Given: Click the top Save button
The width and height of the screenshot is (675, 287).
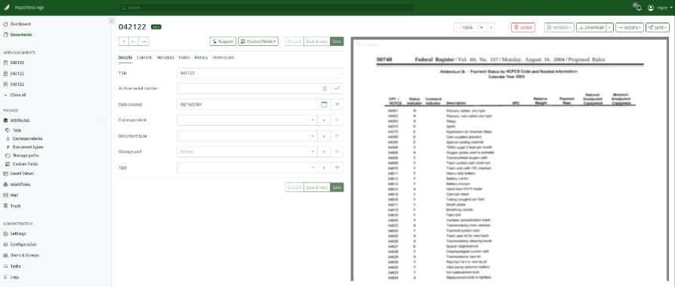Looking at the screenshot, I should point(337,41).
